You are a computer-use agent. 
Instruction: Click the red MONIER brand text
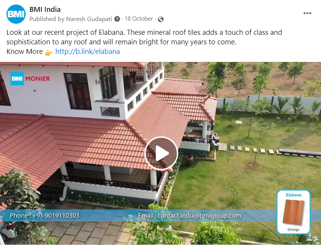38,79
